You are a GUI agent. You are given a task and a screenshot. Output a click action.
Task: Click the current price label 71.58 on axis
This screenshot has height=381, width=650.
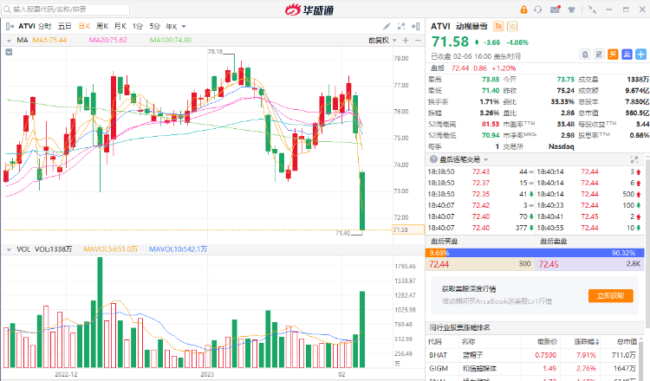point(408,229)
